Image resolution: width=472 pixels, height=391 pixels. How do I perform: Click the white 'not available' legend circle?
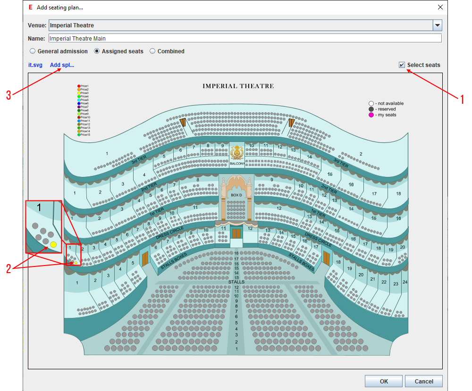coord(371,103)
